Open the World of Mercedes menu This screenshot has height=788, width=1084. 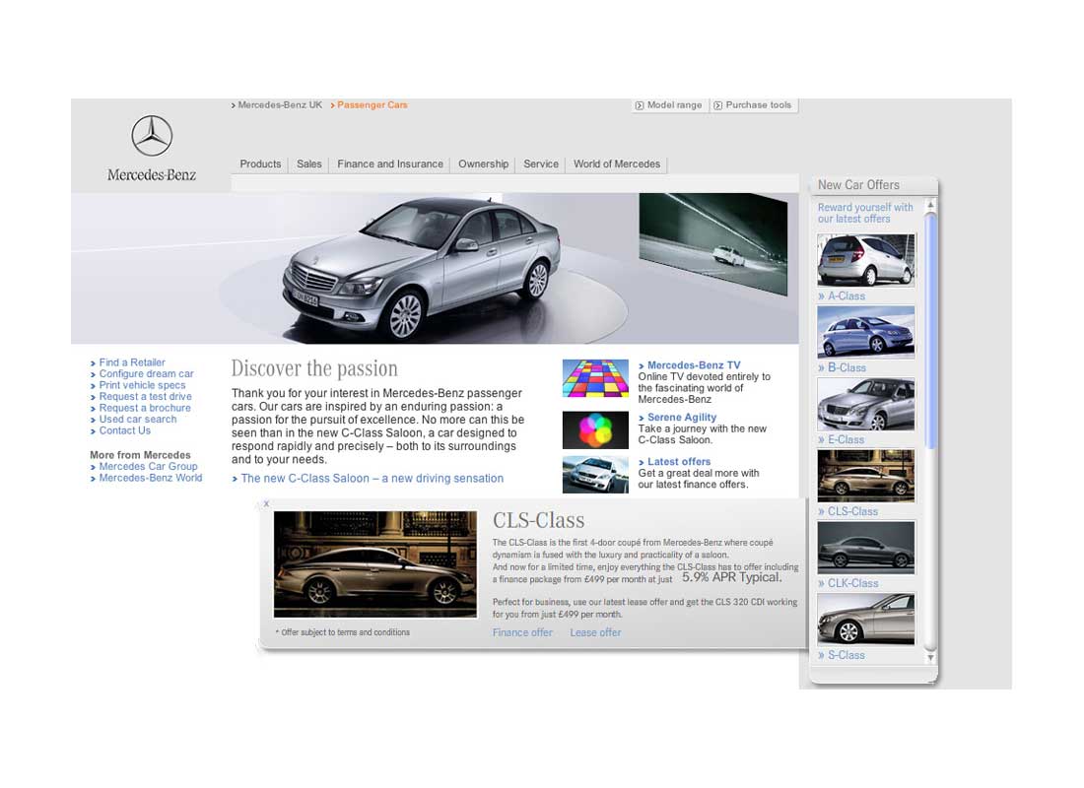617,164
